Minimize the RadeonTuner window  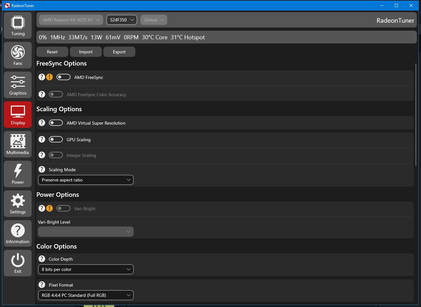click(x=382, y=5)
